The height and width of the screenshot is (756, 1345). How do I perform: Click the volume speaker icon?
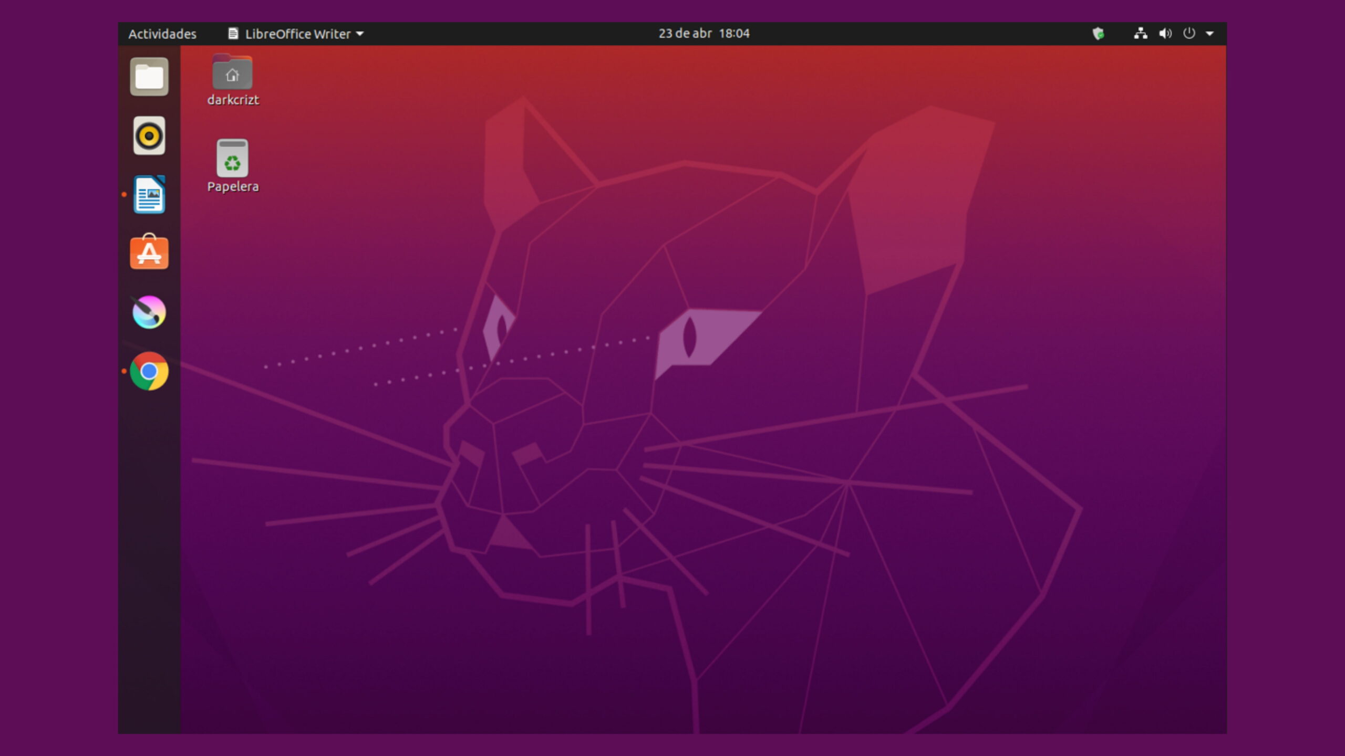tap(1165, 34)
